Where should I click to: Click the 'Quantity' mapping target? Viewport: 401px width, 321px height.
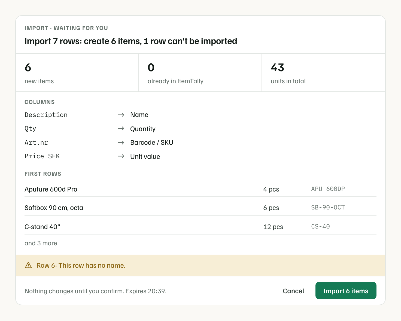143,129
